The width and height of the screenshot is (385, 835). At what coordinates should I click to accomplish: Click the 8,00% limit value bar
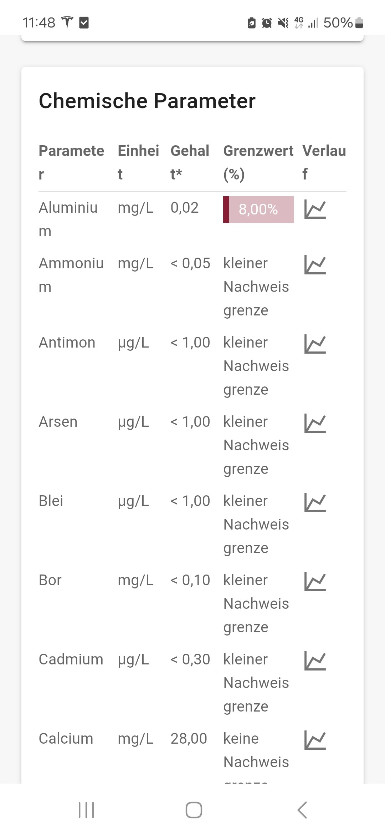pyautogui.click(x=258, y=209)
